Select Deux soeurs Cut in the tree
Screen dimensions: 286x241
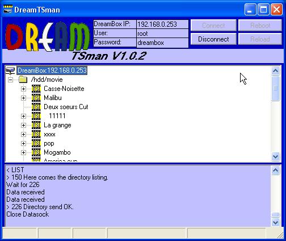[66, 107]
